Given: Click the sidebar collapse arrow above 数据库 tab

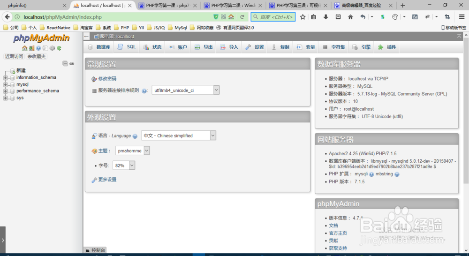Looking at the screenshot, I should (x=86, y=37).
